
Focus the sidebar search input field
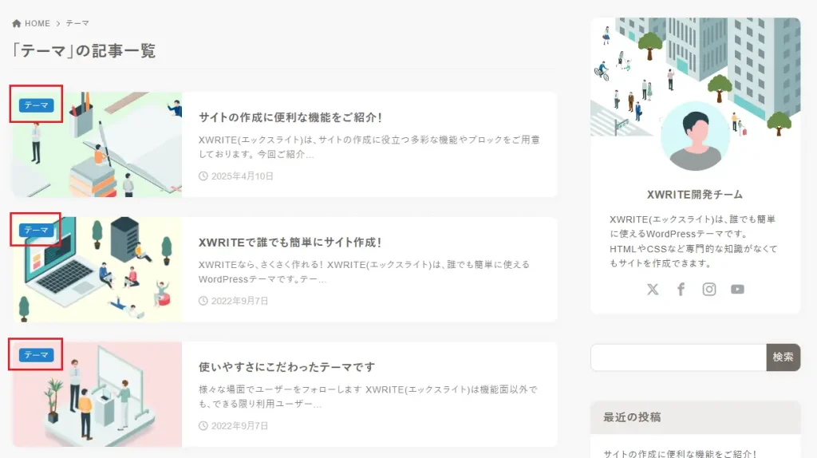[678, 357]
